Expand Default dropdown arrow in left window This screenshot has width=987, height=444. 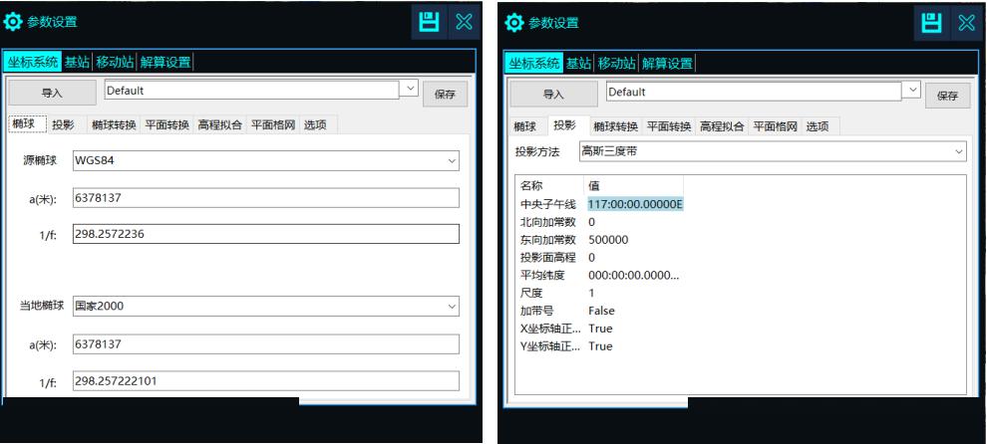pyautogui.click(x=410, y=89)
